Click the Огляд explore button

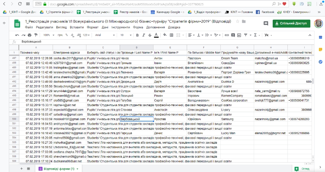point(303,168)
